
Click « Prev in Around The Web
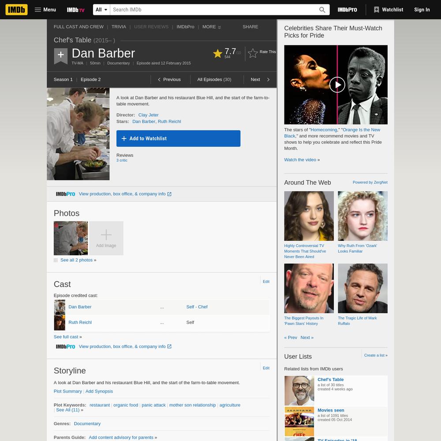[291, 337]
